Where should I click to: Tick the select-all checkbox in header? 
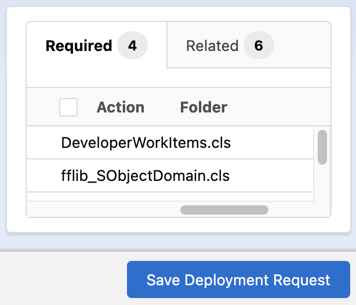point(68,107)
